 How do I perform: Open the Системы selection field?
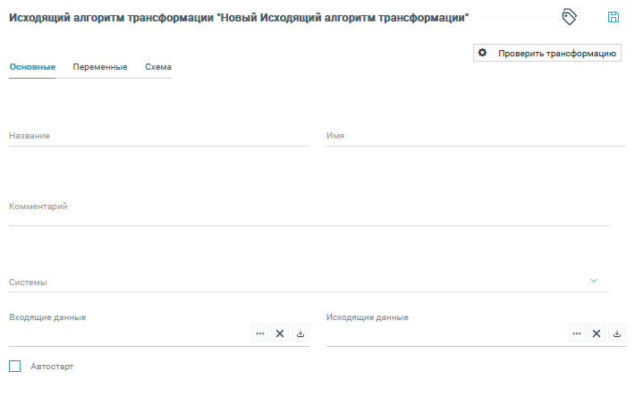[295, 282]
